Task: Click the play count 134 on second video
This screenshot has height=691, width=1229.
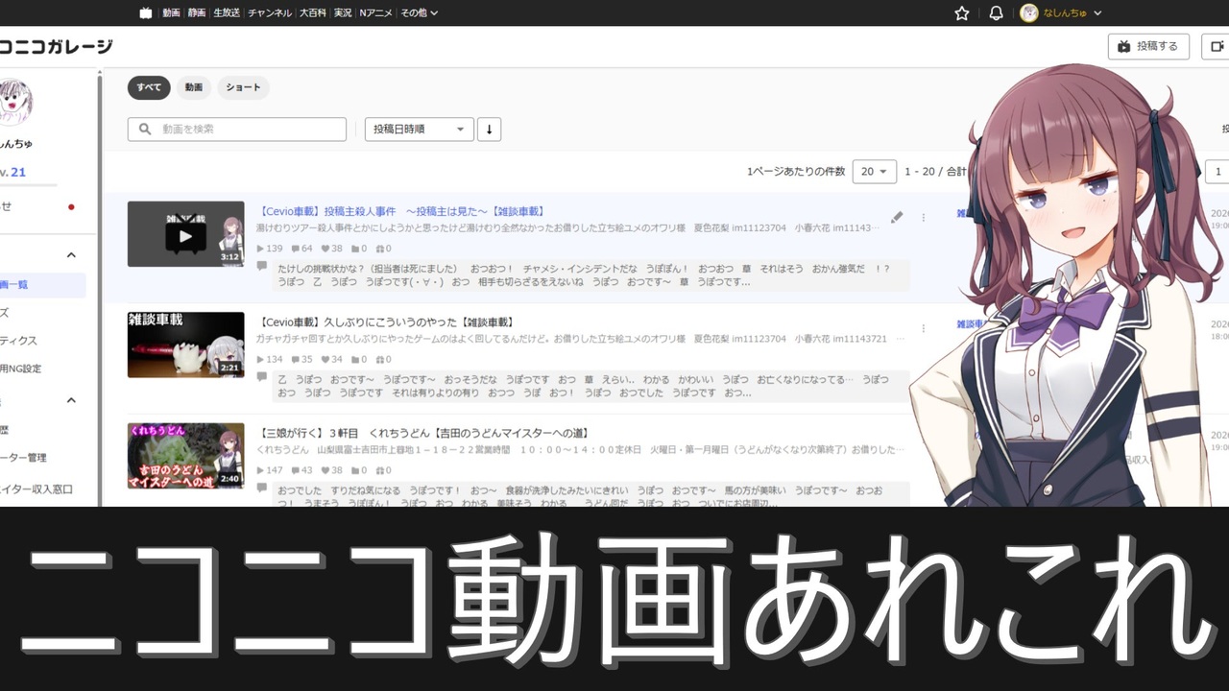Action: (270, 360)
